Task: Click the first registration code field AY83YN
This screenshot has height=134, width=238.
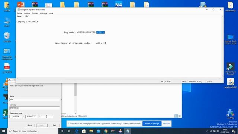Action: (16, 117)
